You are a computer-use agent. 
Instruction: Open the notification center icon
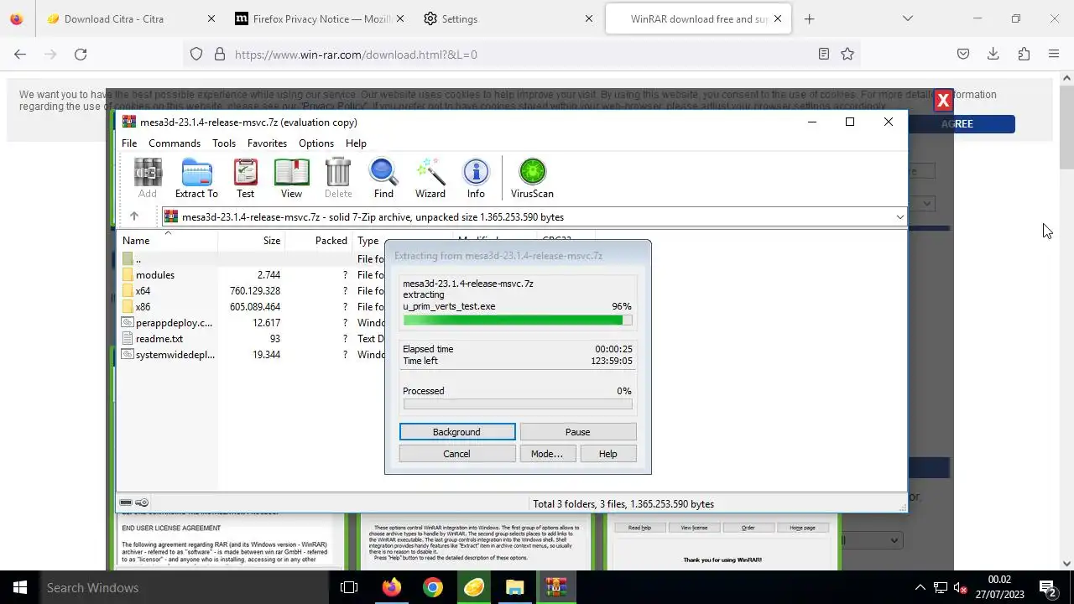[x=1047, y=587]
